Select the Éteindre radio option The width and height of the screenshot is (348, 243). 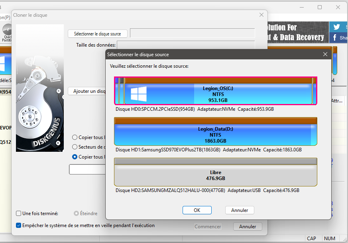(77, 213)
